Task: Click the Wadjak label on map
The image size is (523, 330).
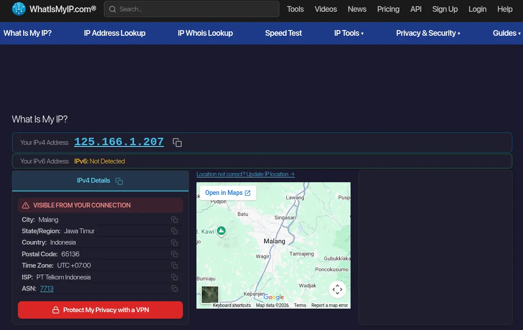Action: [307, 286]
